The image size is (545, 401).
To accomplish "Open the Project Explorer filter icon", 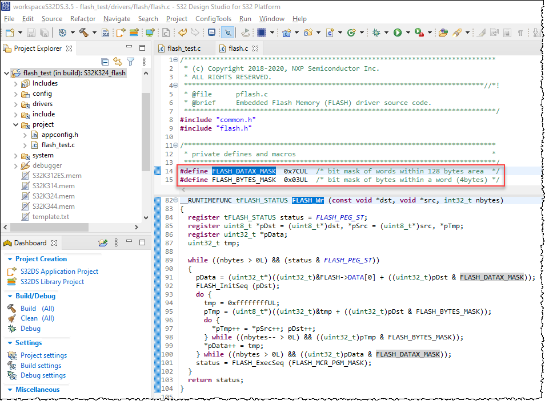I will click(x=131, y=62).
